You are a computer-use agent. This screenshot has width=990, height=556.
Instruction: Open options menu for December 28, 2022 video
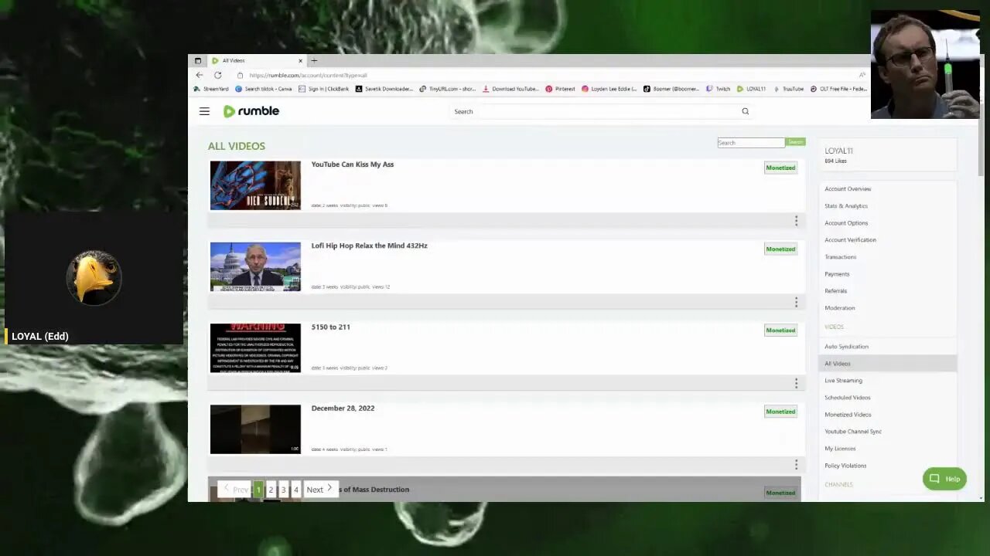[x=796, y=464]
